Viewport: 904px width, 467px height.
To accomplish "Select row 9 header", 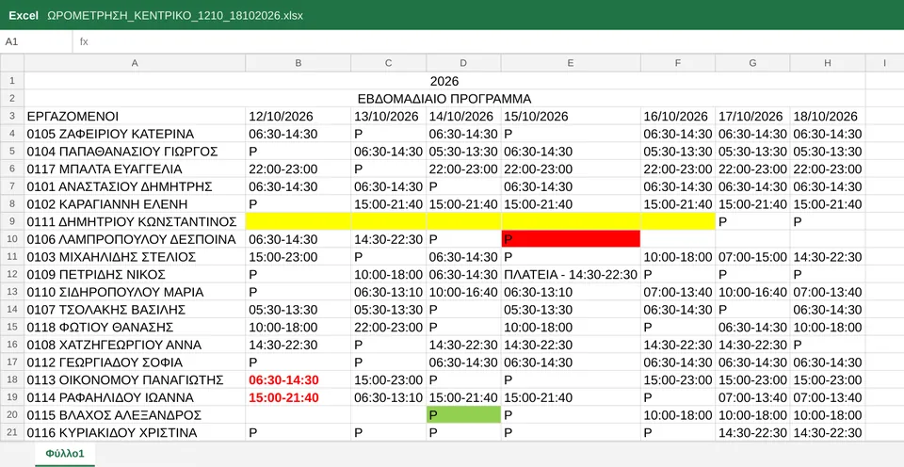I will pos(12,221).
